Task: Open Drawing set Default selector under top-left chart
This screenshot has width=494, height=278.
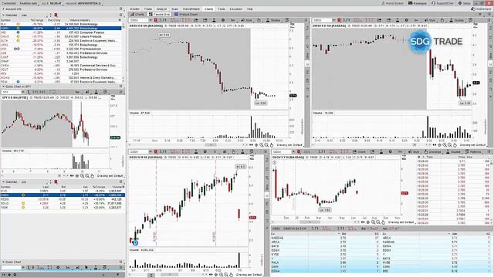Action: [289, 145]
